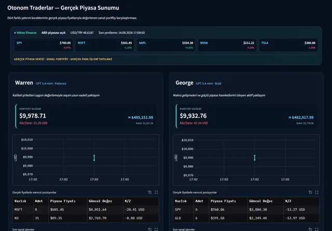Click the SPY ticker card label
Viewport: 332px width, 231px height.
coord(19,43)
